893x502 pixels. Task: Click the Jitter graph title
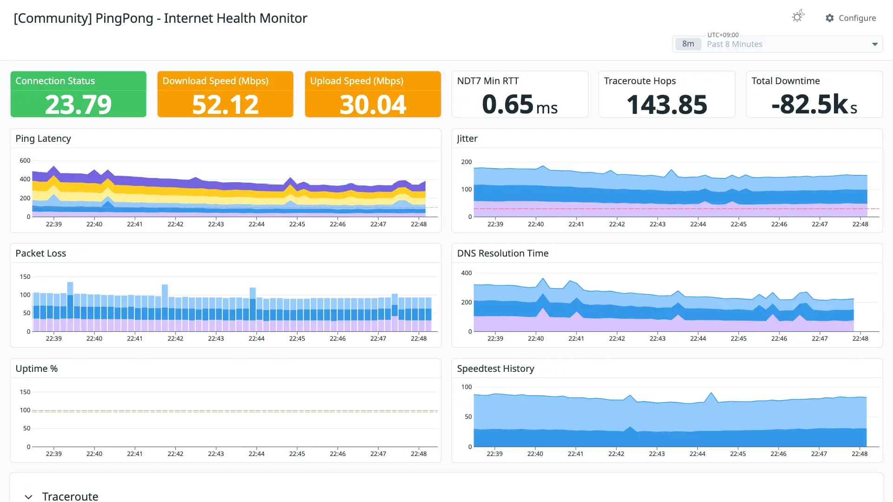pyautogui.click(x=467, y=139)
